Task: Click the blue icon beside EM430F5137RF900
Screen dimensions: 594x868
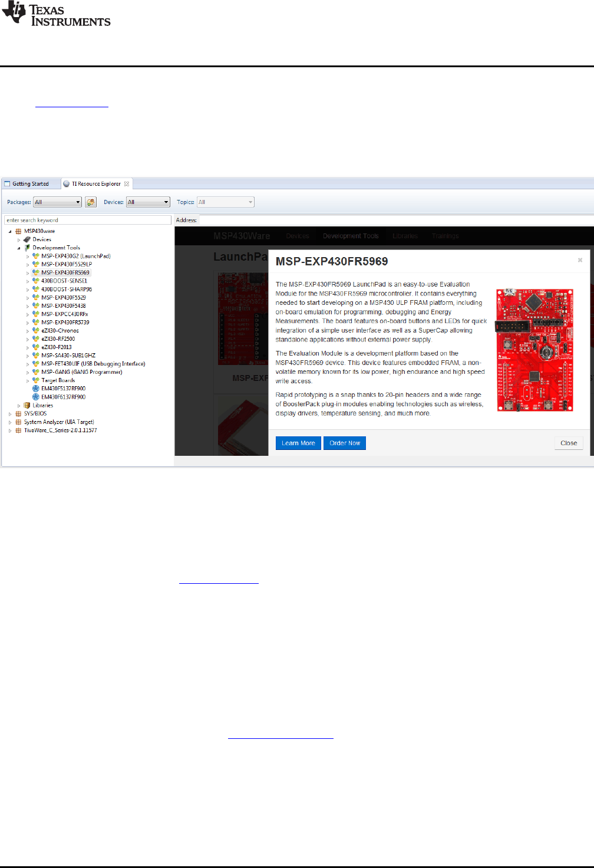Action: coord(36,389)
